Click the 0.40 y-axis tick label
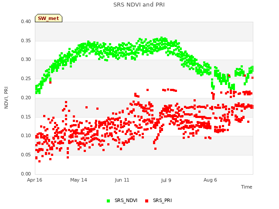 pyautogui.click(x=26, y=21)
